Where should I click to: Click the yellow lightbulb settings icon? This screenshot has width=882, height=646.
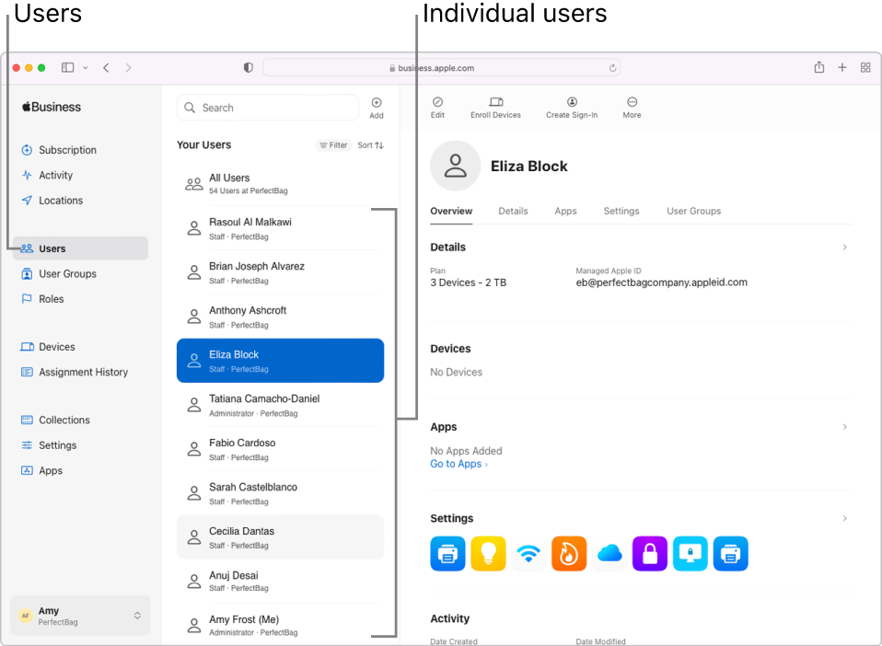point(488,554)
